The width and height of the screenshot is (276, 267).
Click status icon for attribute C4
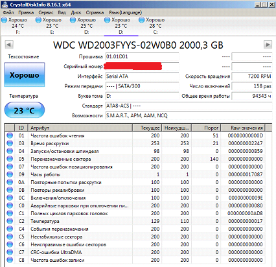point(10,229)
